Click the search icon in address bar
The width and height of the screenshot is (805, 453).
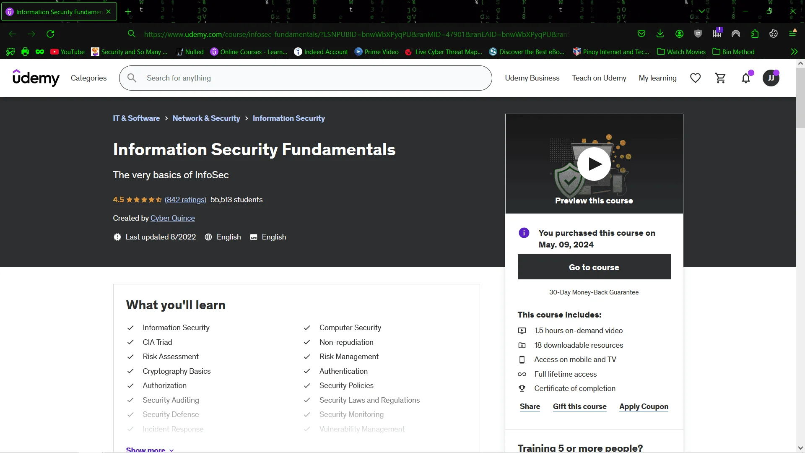tap(132, 34)
